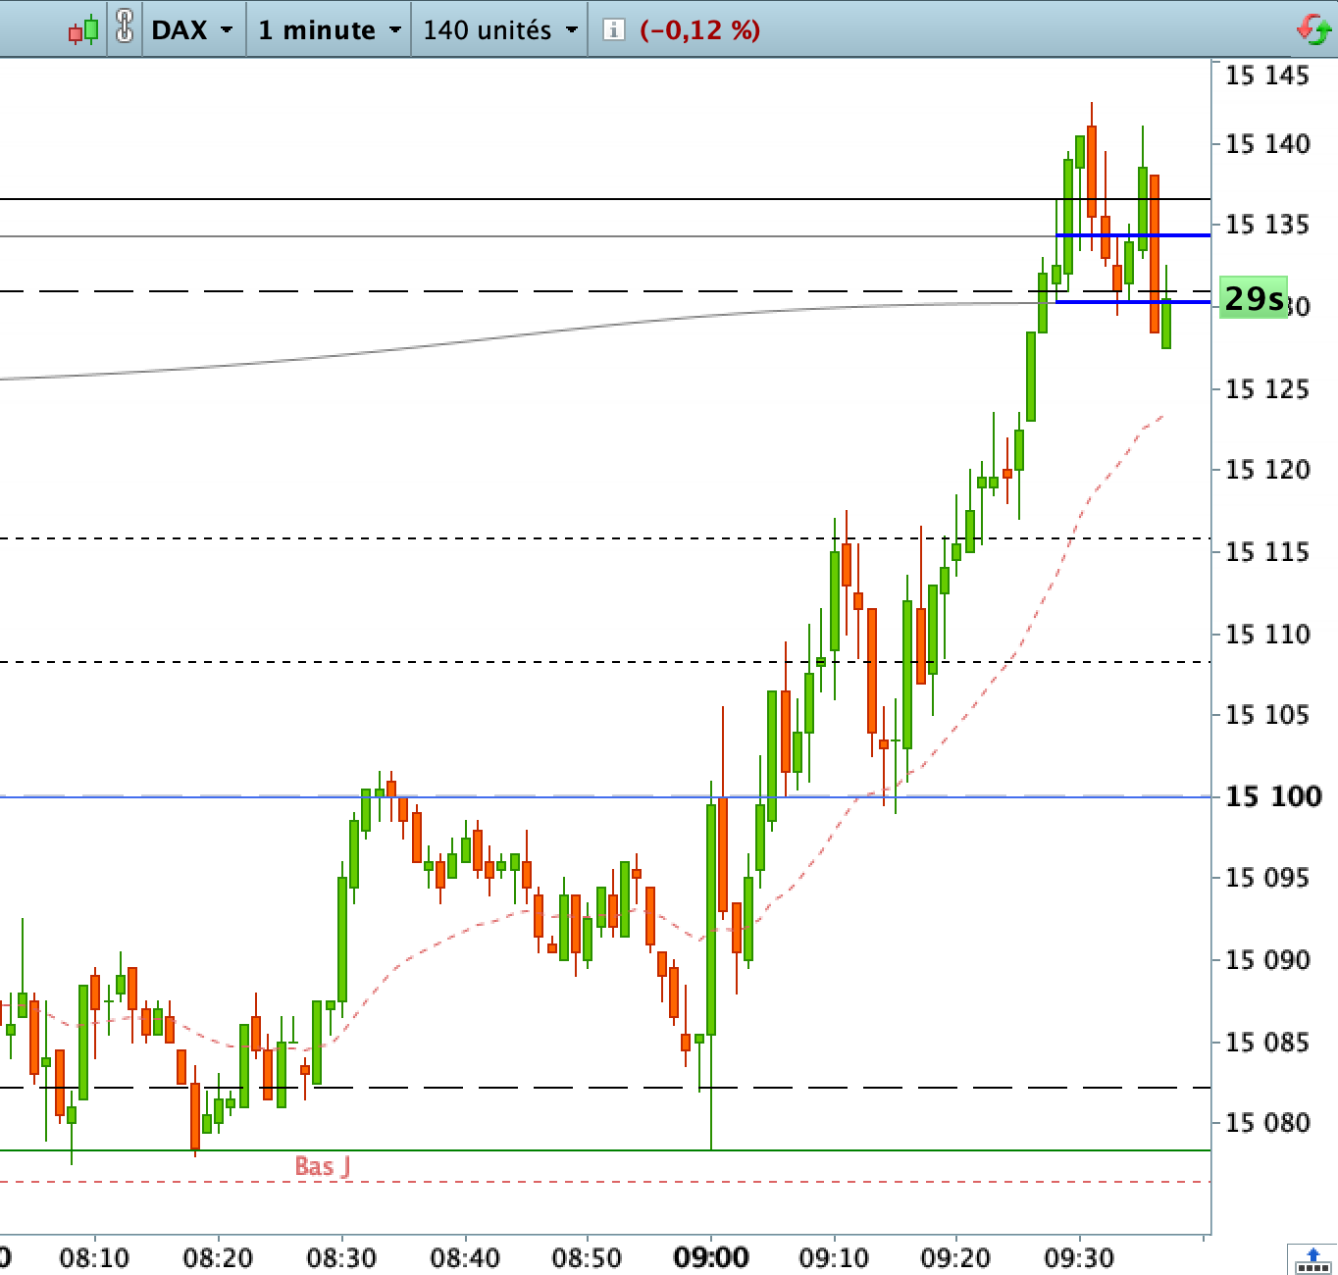
Task: Click the "09:30" time axis label
Action: point(1079,1257)
